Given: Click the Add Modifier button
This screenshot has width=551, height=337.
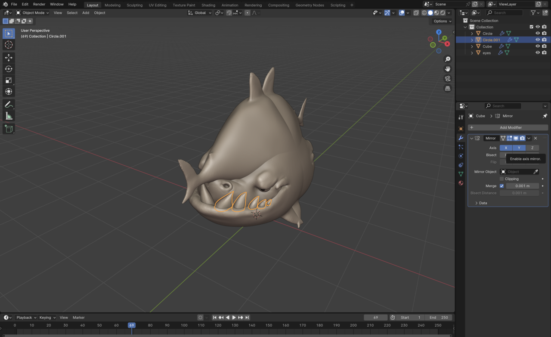Looking at the screenshot, I should 508,127.
